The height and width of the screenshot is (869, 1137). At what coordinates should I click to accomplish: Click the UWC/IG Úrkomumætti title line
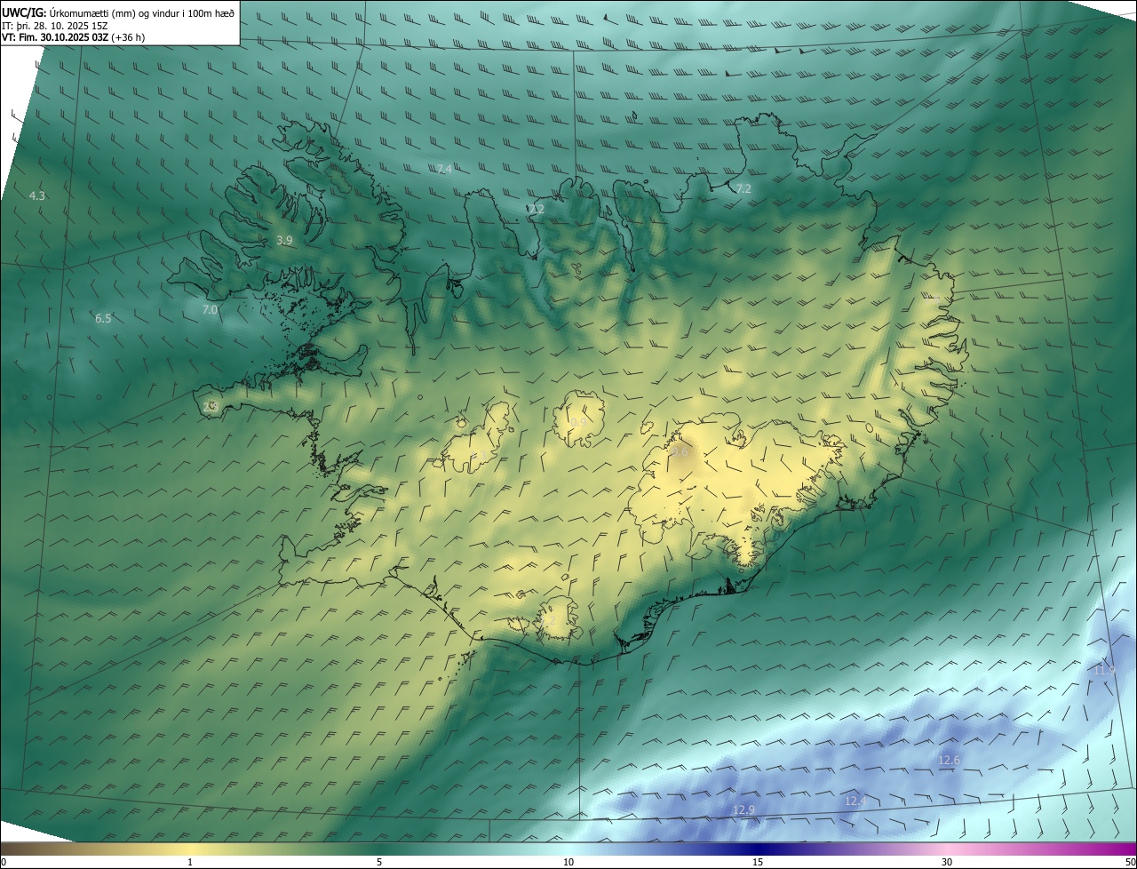(118, 12)
